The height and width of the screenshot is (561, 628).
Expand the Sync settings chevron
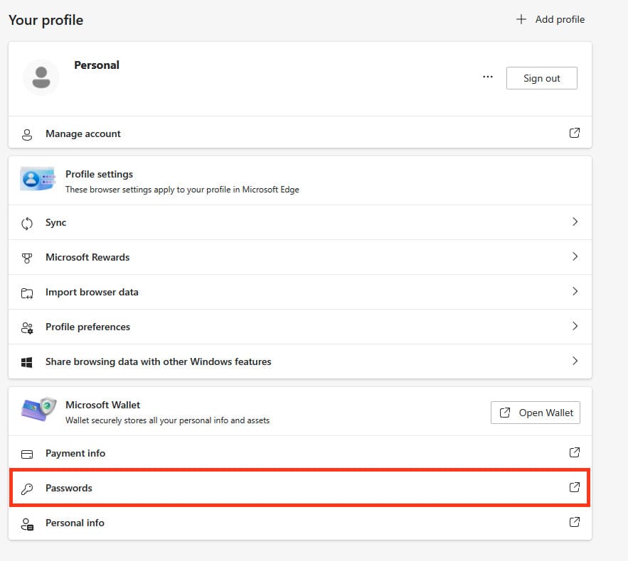575,222
